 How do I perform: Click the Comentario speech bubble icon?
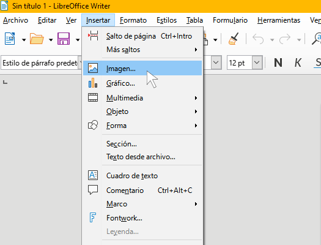pyautogui.click(x=93, y=190)
